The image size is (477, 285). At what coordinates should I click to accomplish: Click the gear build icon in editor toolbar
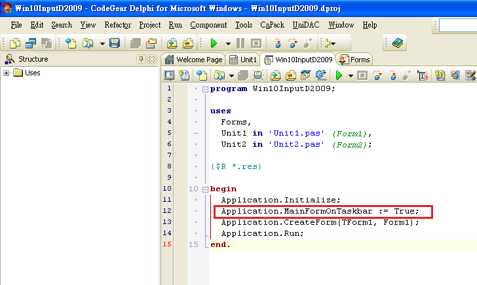tap(320, 75)
